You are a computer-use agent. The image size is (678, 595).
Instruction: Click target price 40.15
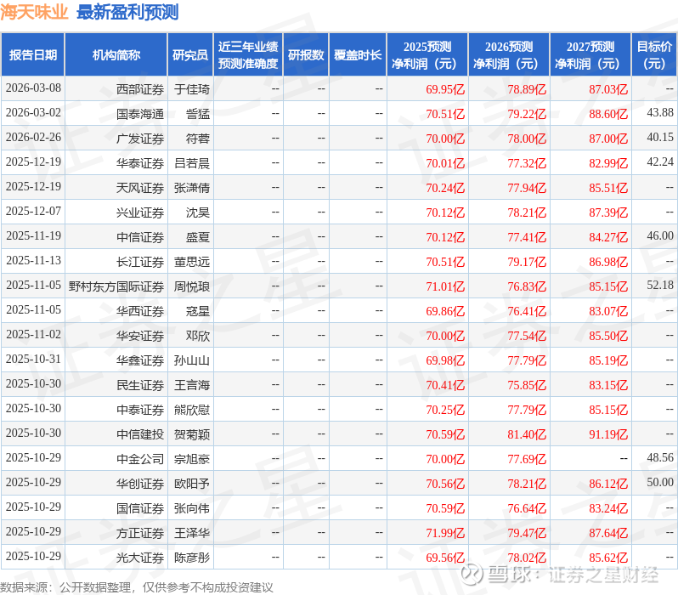(x=660, y=137)
